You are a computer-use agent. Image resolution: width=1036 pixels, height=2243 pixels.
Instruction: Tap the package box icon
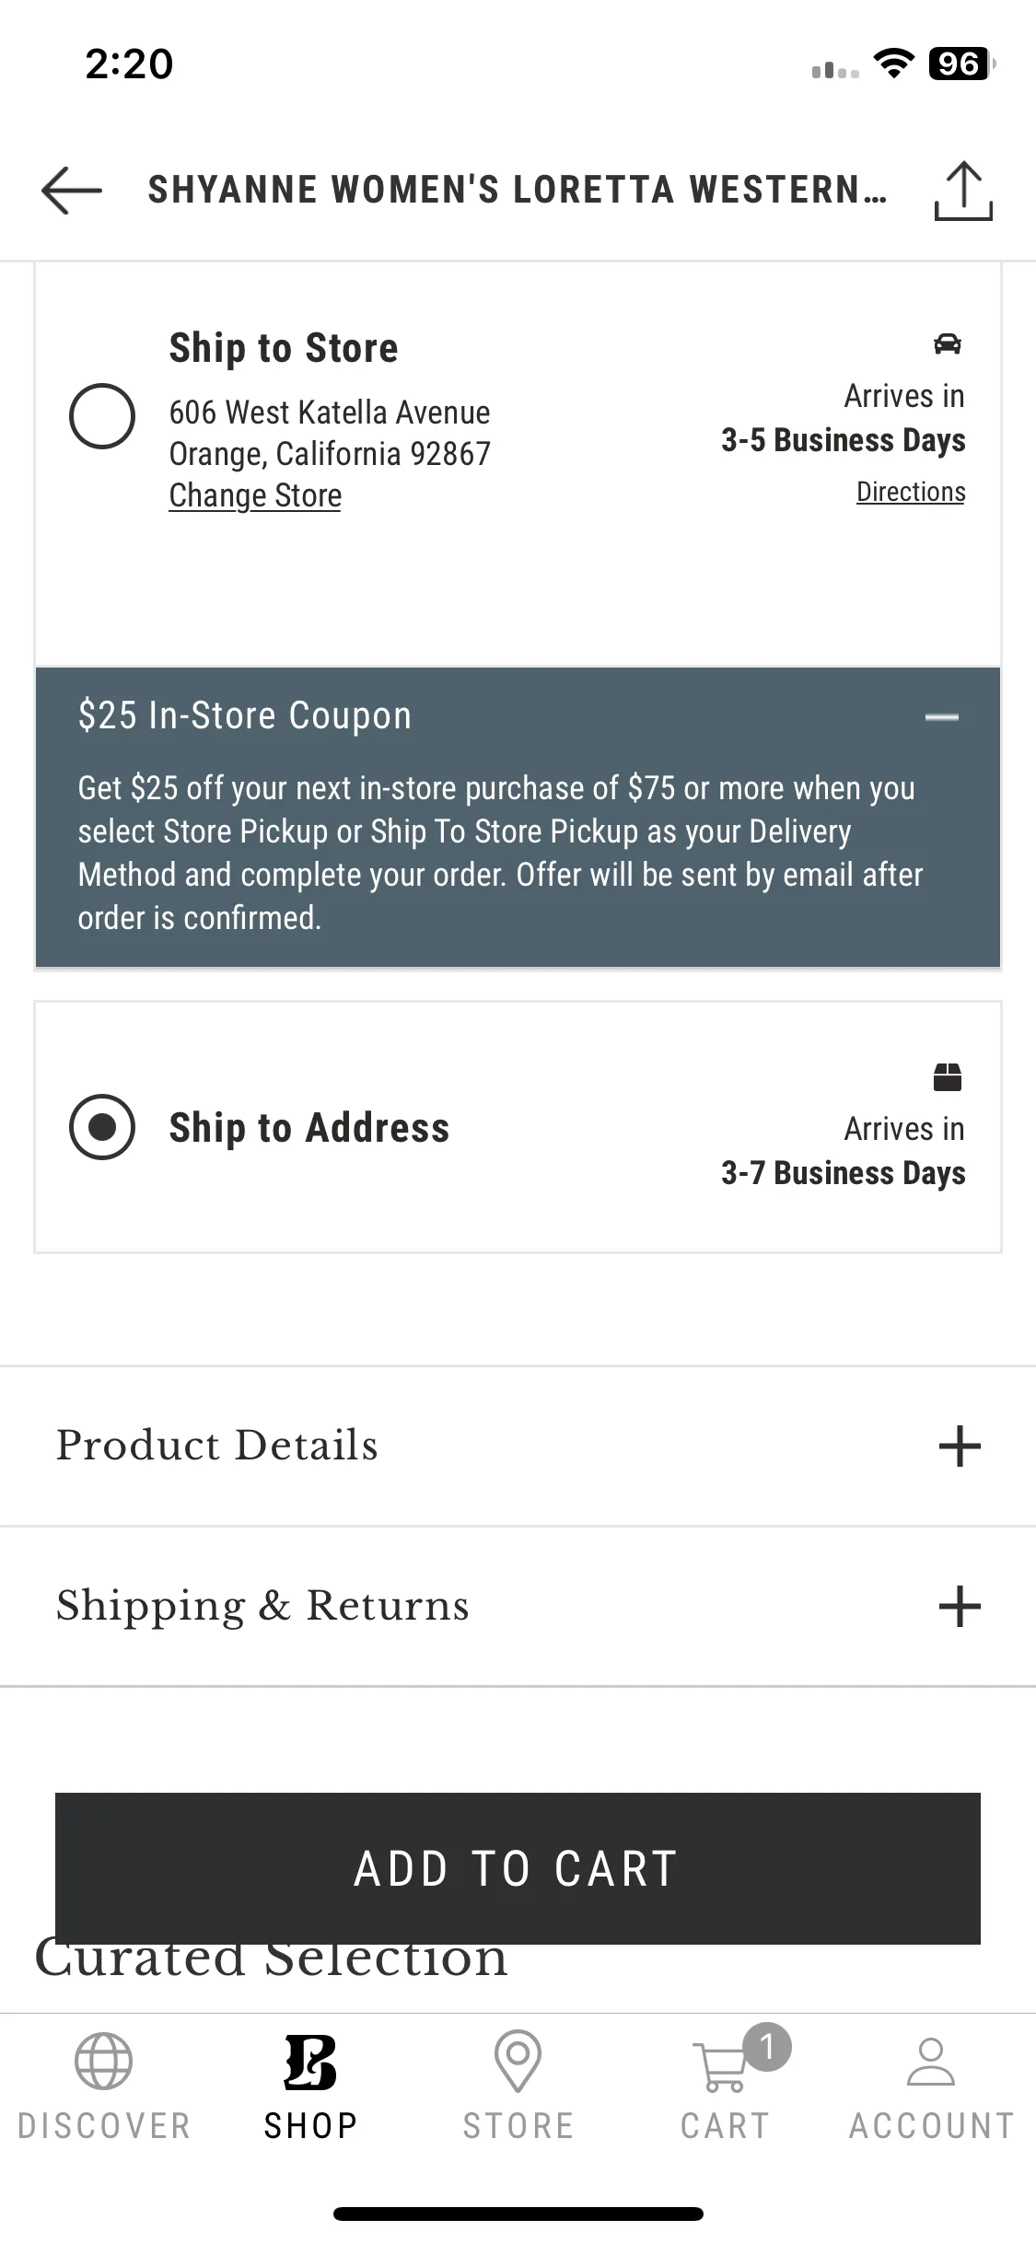(x=948, y=1076)
